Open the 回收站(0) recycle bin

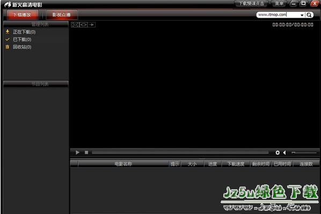22,47
